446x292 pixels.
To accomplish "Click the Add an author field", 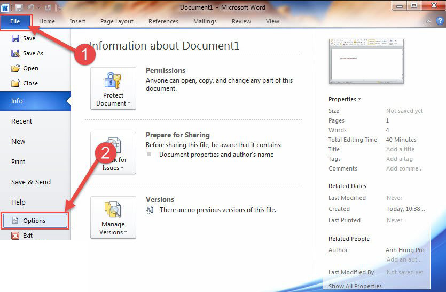I will (404, 259).
